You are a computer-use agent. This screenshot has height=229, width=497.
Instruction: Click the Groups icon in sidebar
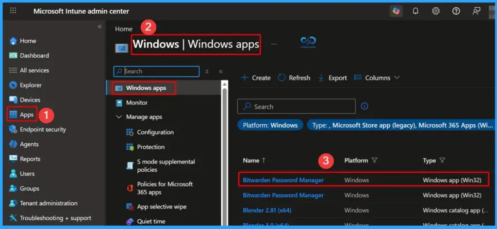pos(13,188)
